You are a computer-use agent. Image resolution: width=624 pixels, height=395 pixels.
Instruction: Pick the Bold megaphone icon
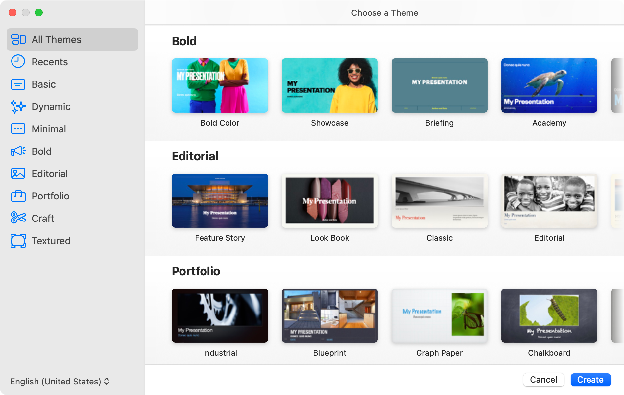point(18,151)
